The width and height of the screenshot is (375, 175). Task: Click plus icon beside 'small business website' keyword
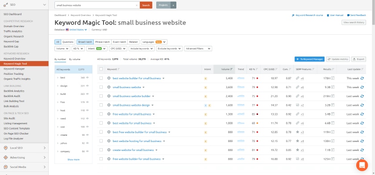[109, 87]
